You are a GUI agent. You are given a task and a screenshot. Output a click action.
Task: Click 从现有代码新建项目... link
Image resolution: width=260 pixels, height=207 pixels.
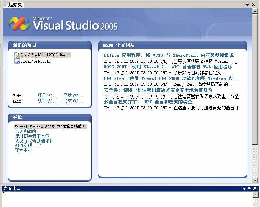pyautogui.click(x=37, y=140)
